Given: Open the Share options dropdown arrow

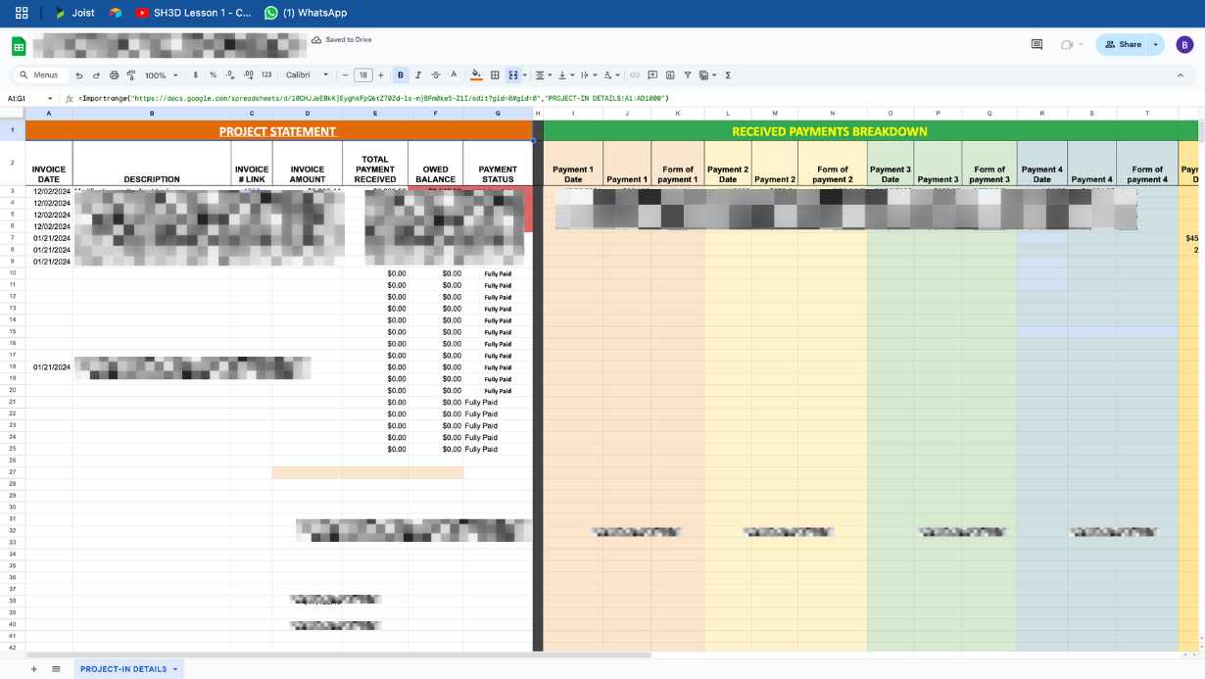Looking at the screenshot, I should click(x=1156, y=45).
